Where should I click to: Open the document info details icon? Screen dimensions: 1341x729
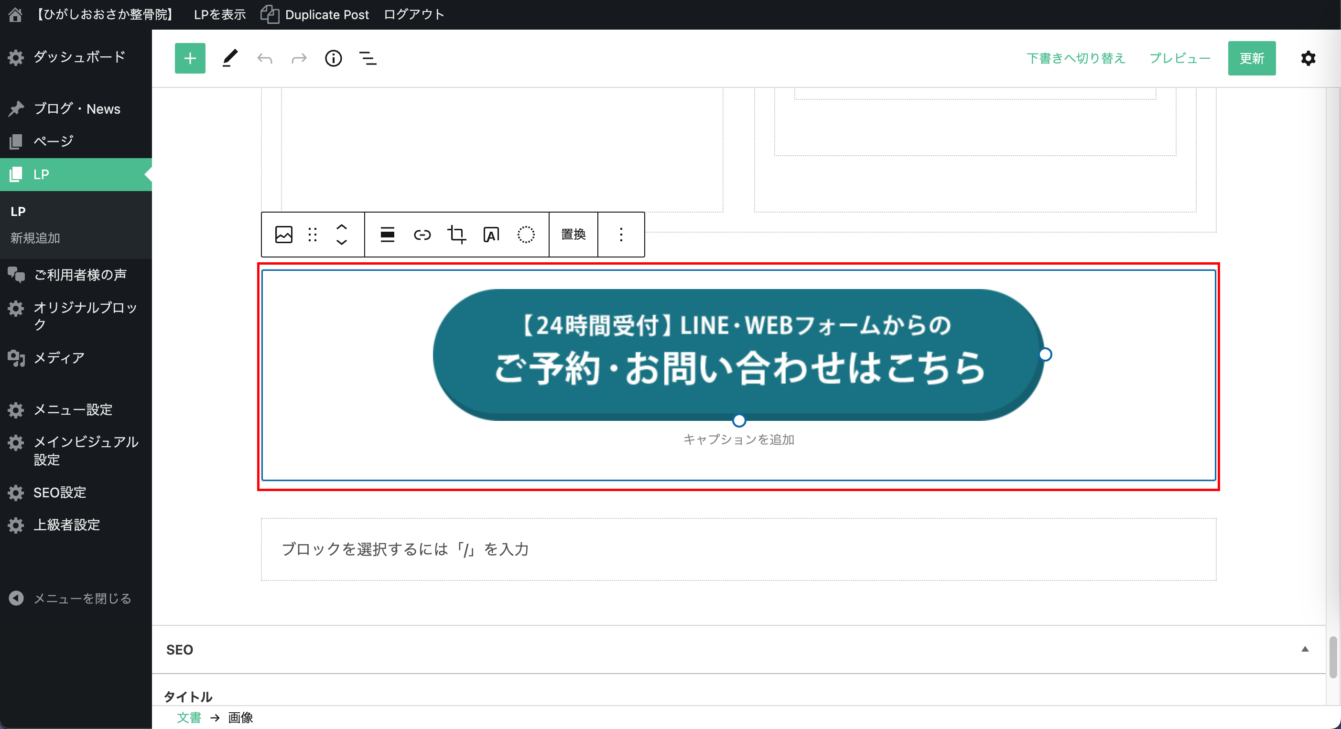(333, 58)
